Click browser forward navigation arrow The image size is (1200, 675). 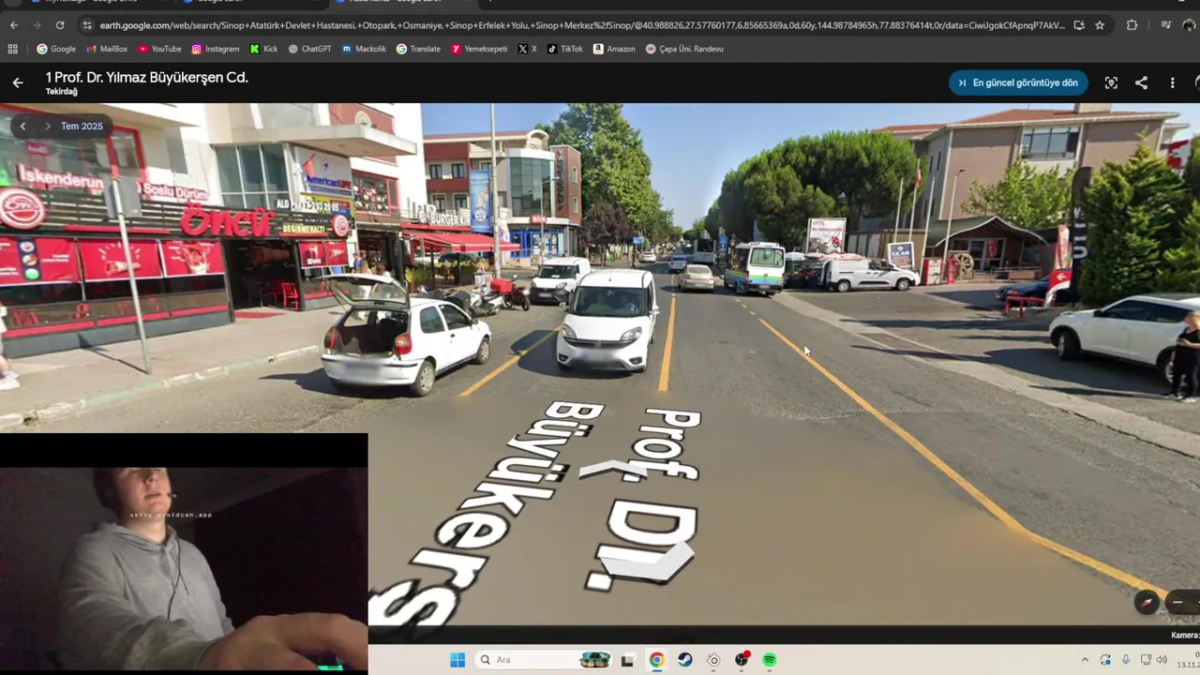tap(37, 25)
